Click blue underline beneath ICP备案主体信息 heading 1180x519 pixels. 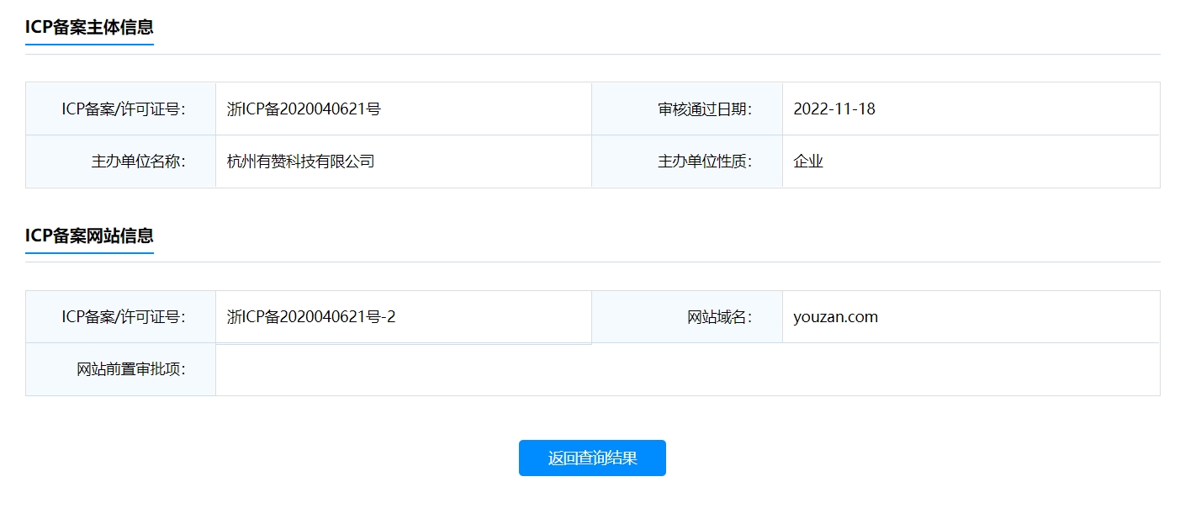[89, 45]
